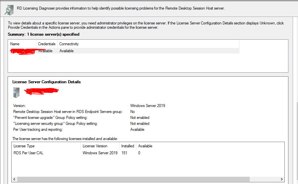
Task: Click 'The license server has the following licenses' text
Action: point(65,139)
